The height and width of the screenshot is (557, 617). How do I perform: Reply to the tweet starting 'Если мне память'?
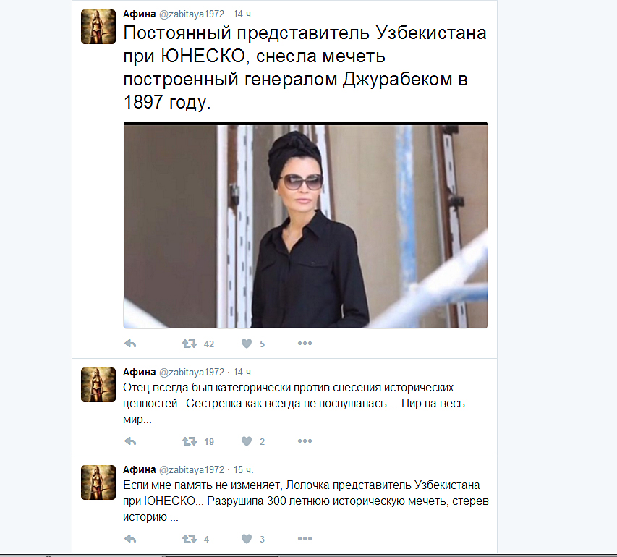[130, 539]
